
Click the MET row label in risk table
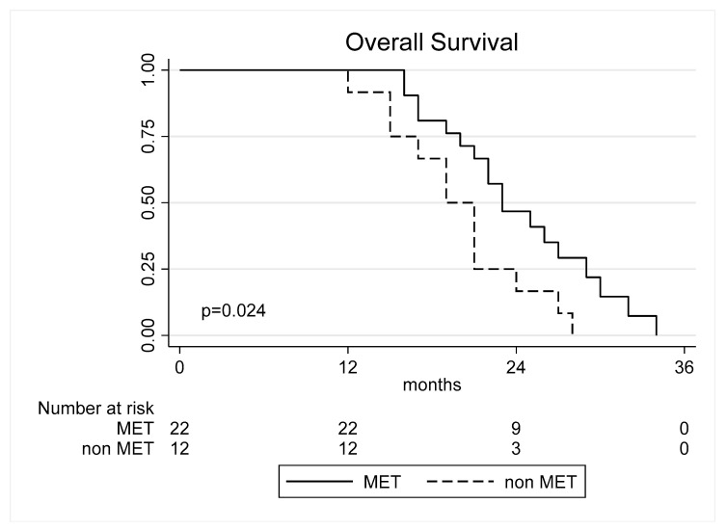click(135, 429)
